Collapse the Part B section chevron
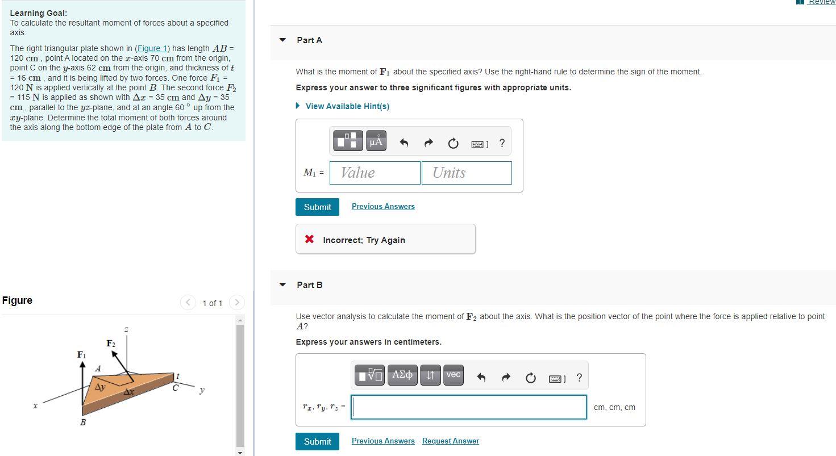 click(x=282, y=285)
